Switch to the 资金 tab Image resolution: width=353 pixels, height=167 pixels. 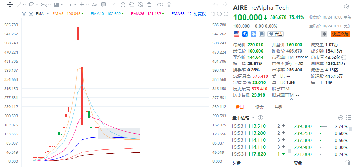coord(259,107)
